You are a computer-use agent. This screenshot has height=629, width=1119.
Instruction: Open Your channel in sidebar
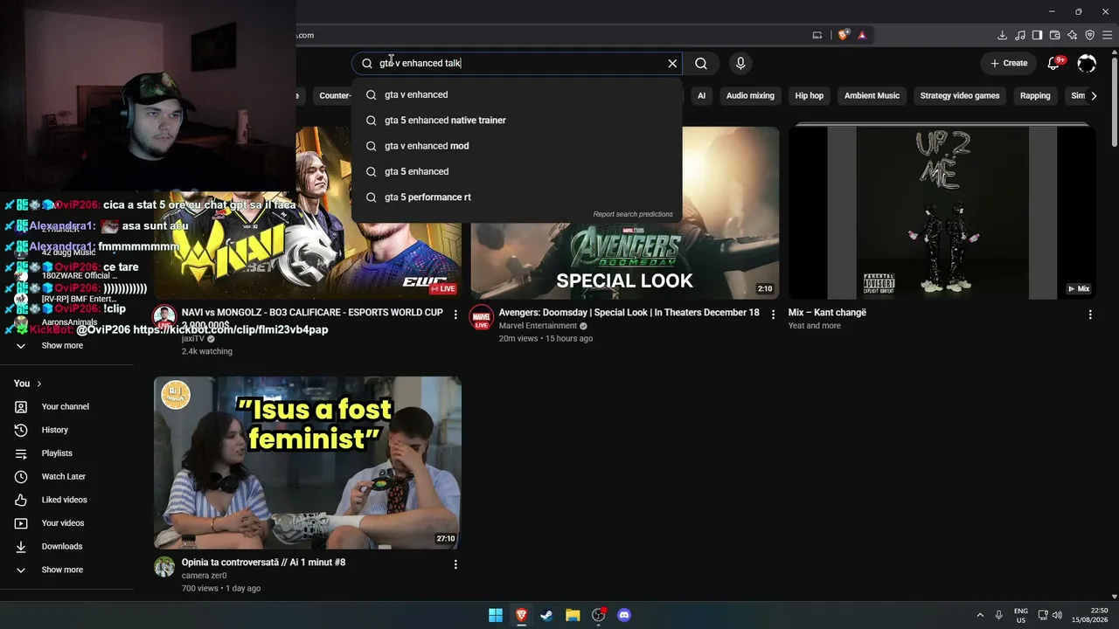point(67,406)
